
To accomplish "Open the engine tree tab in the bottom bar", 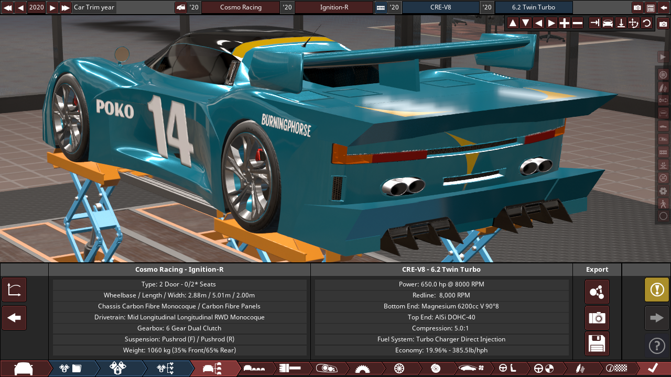I will click(165, 368).
